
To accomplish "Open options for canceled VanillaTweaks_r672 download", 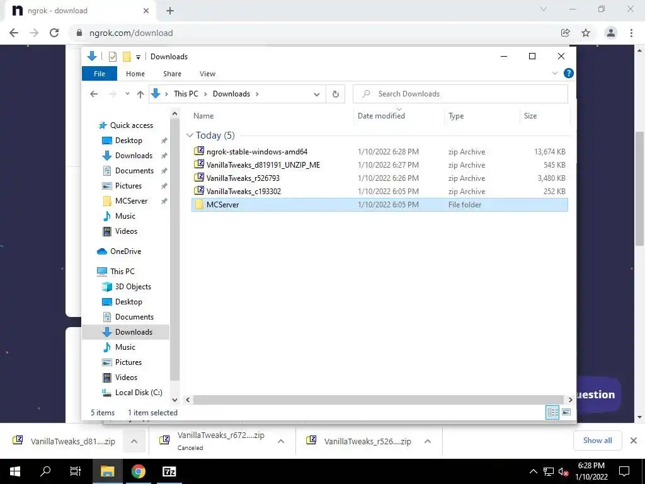I will point(281,441).
